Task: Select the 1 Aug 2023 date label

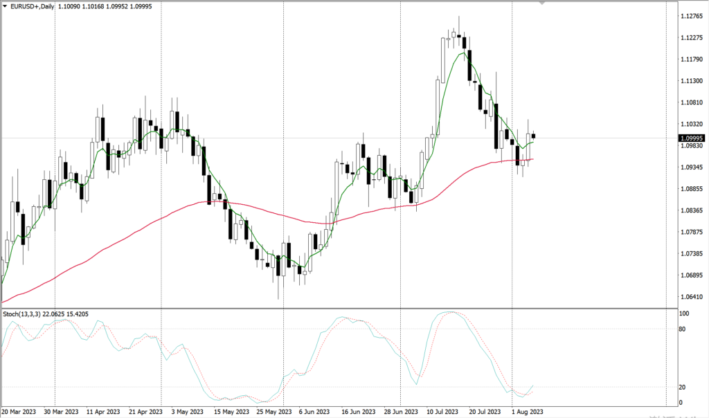Action: click(528, 411)
